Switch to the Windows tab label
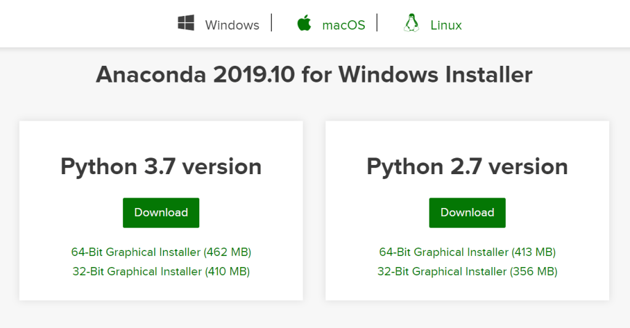 [232, 25]
